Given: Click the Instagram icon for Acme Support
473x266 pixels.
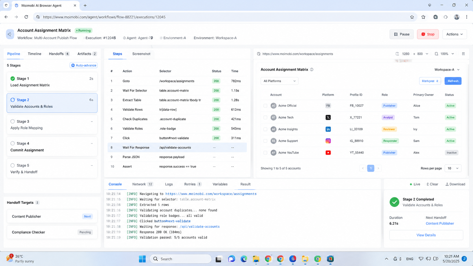Looking at the screenshot, I should point(328,141).
